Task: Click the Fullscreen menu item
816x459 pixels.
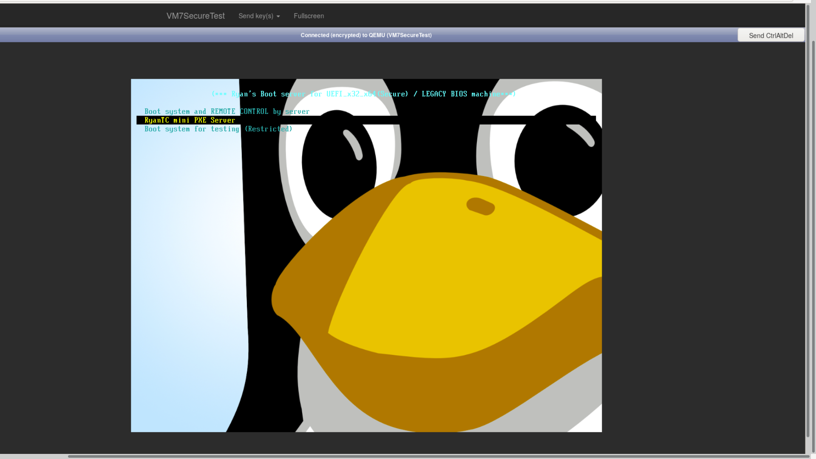Action: pyautogui.click(x=309, y=16)
